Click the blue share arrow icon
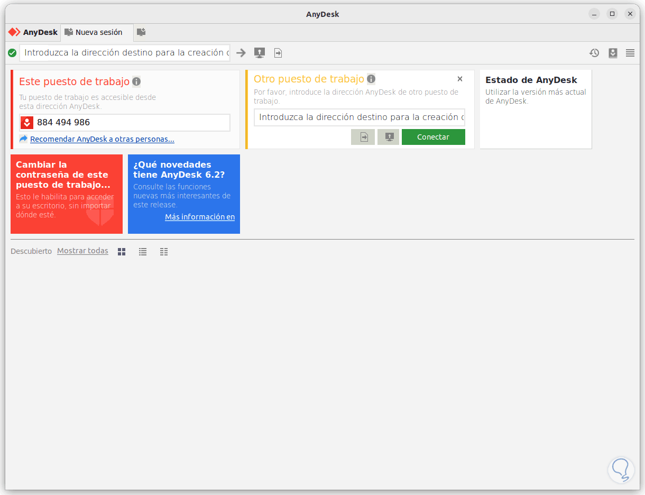Viewport: 645px width, 495px height. (x=23, y=139)
